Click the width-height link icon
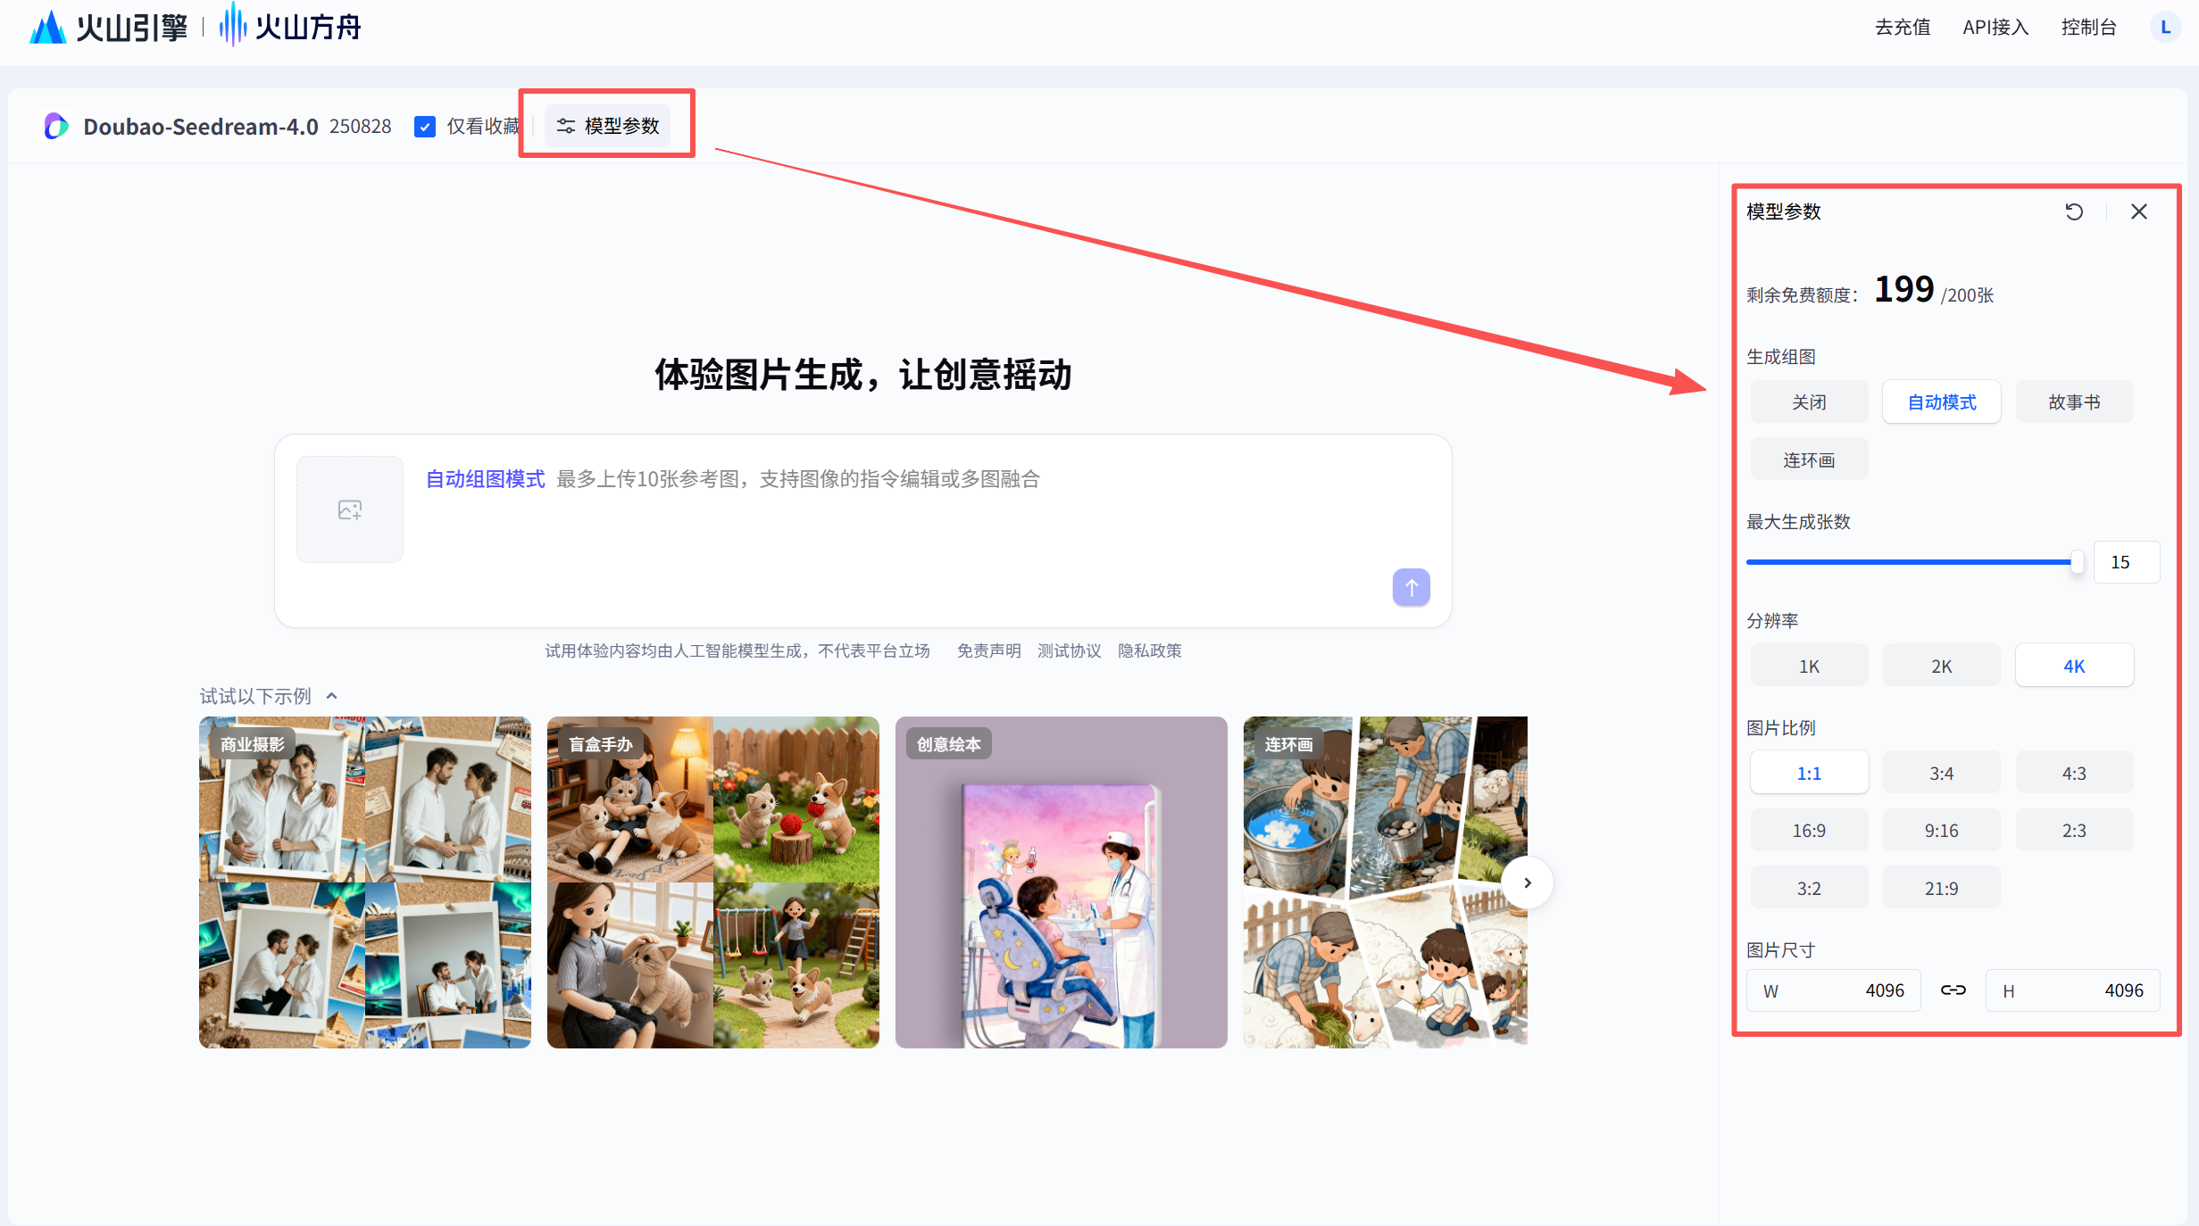2199x1226 pixels. point(1953,990)
